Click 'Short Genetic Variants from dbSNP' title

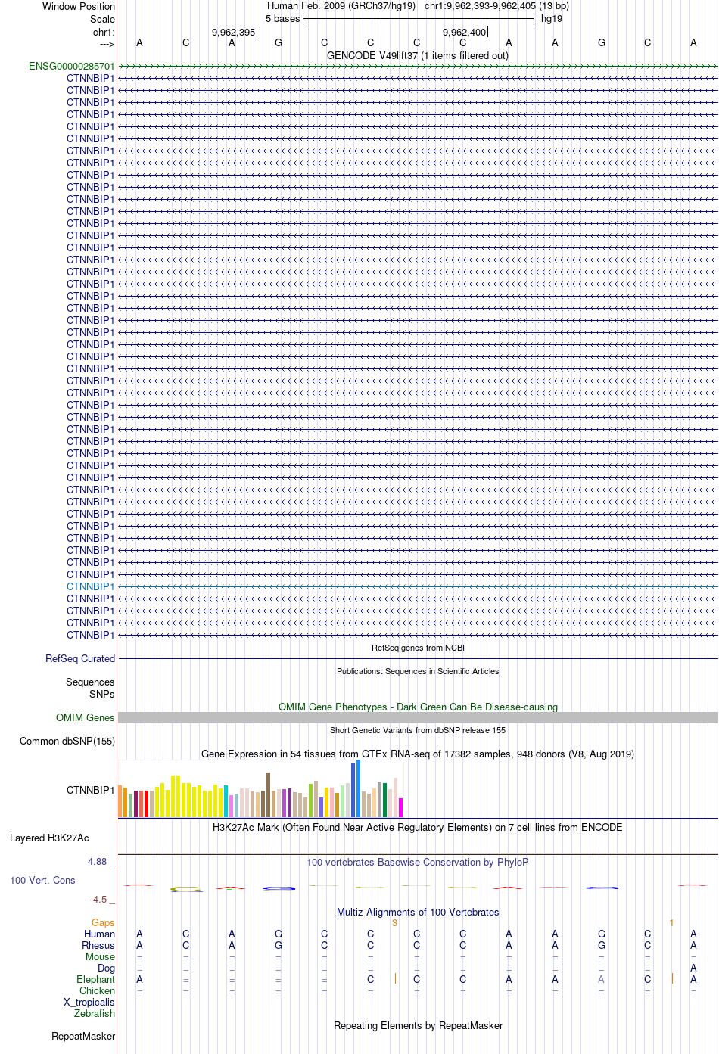[418, 730]
